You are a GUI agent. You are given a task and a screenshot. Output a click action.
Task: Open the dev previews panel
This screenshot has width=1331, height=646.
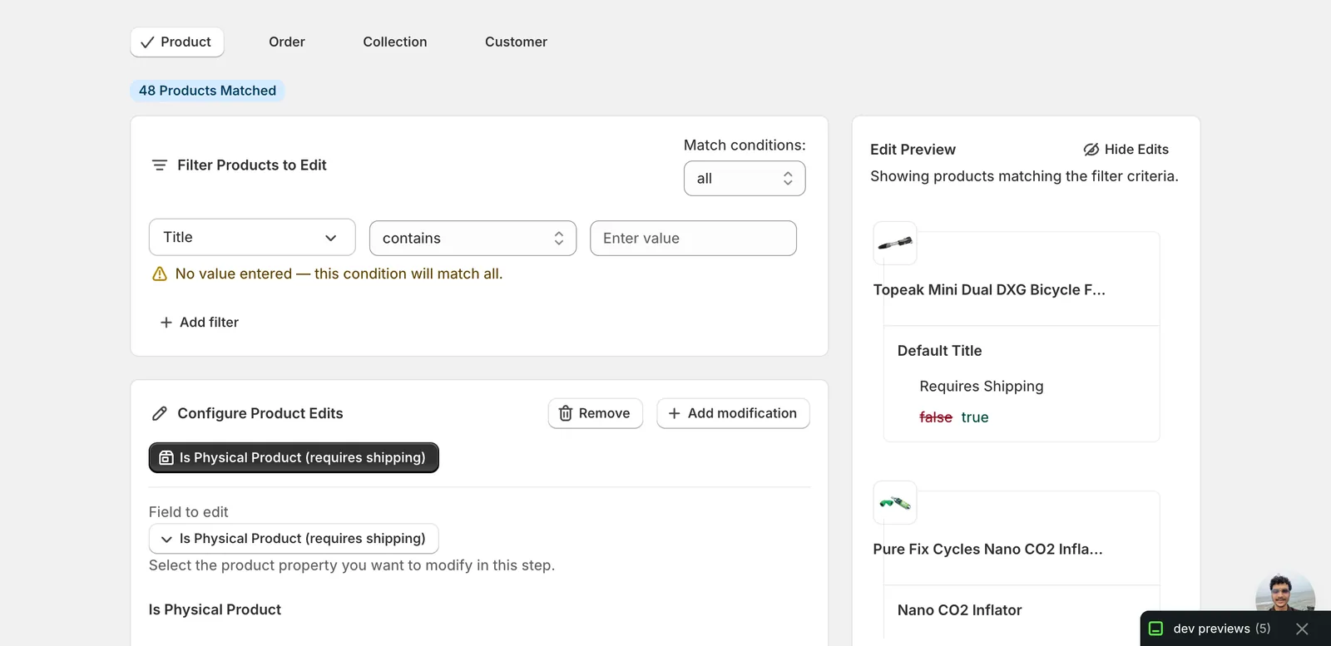1221,629
